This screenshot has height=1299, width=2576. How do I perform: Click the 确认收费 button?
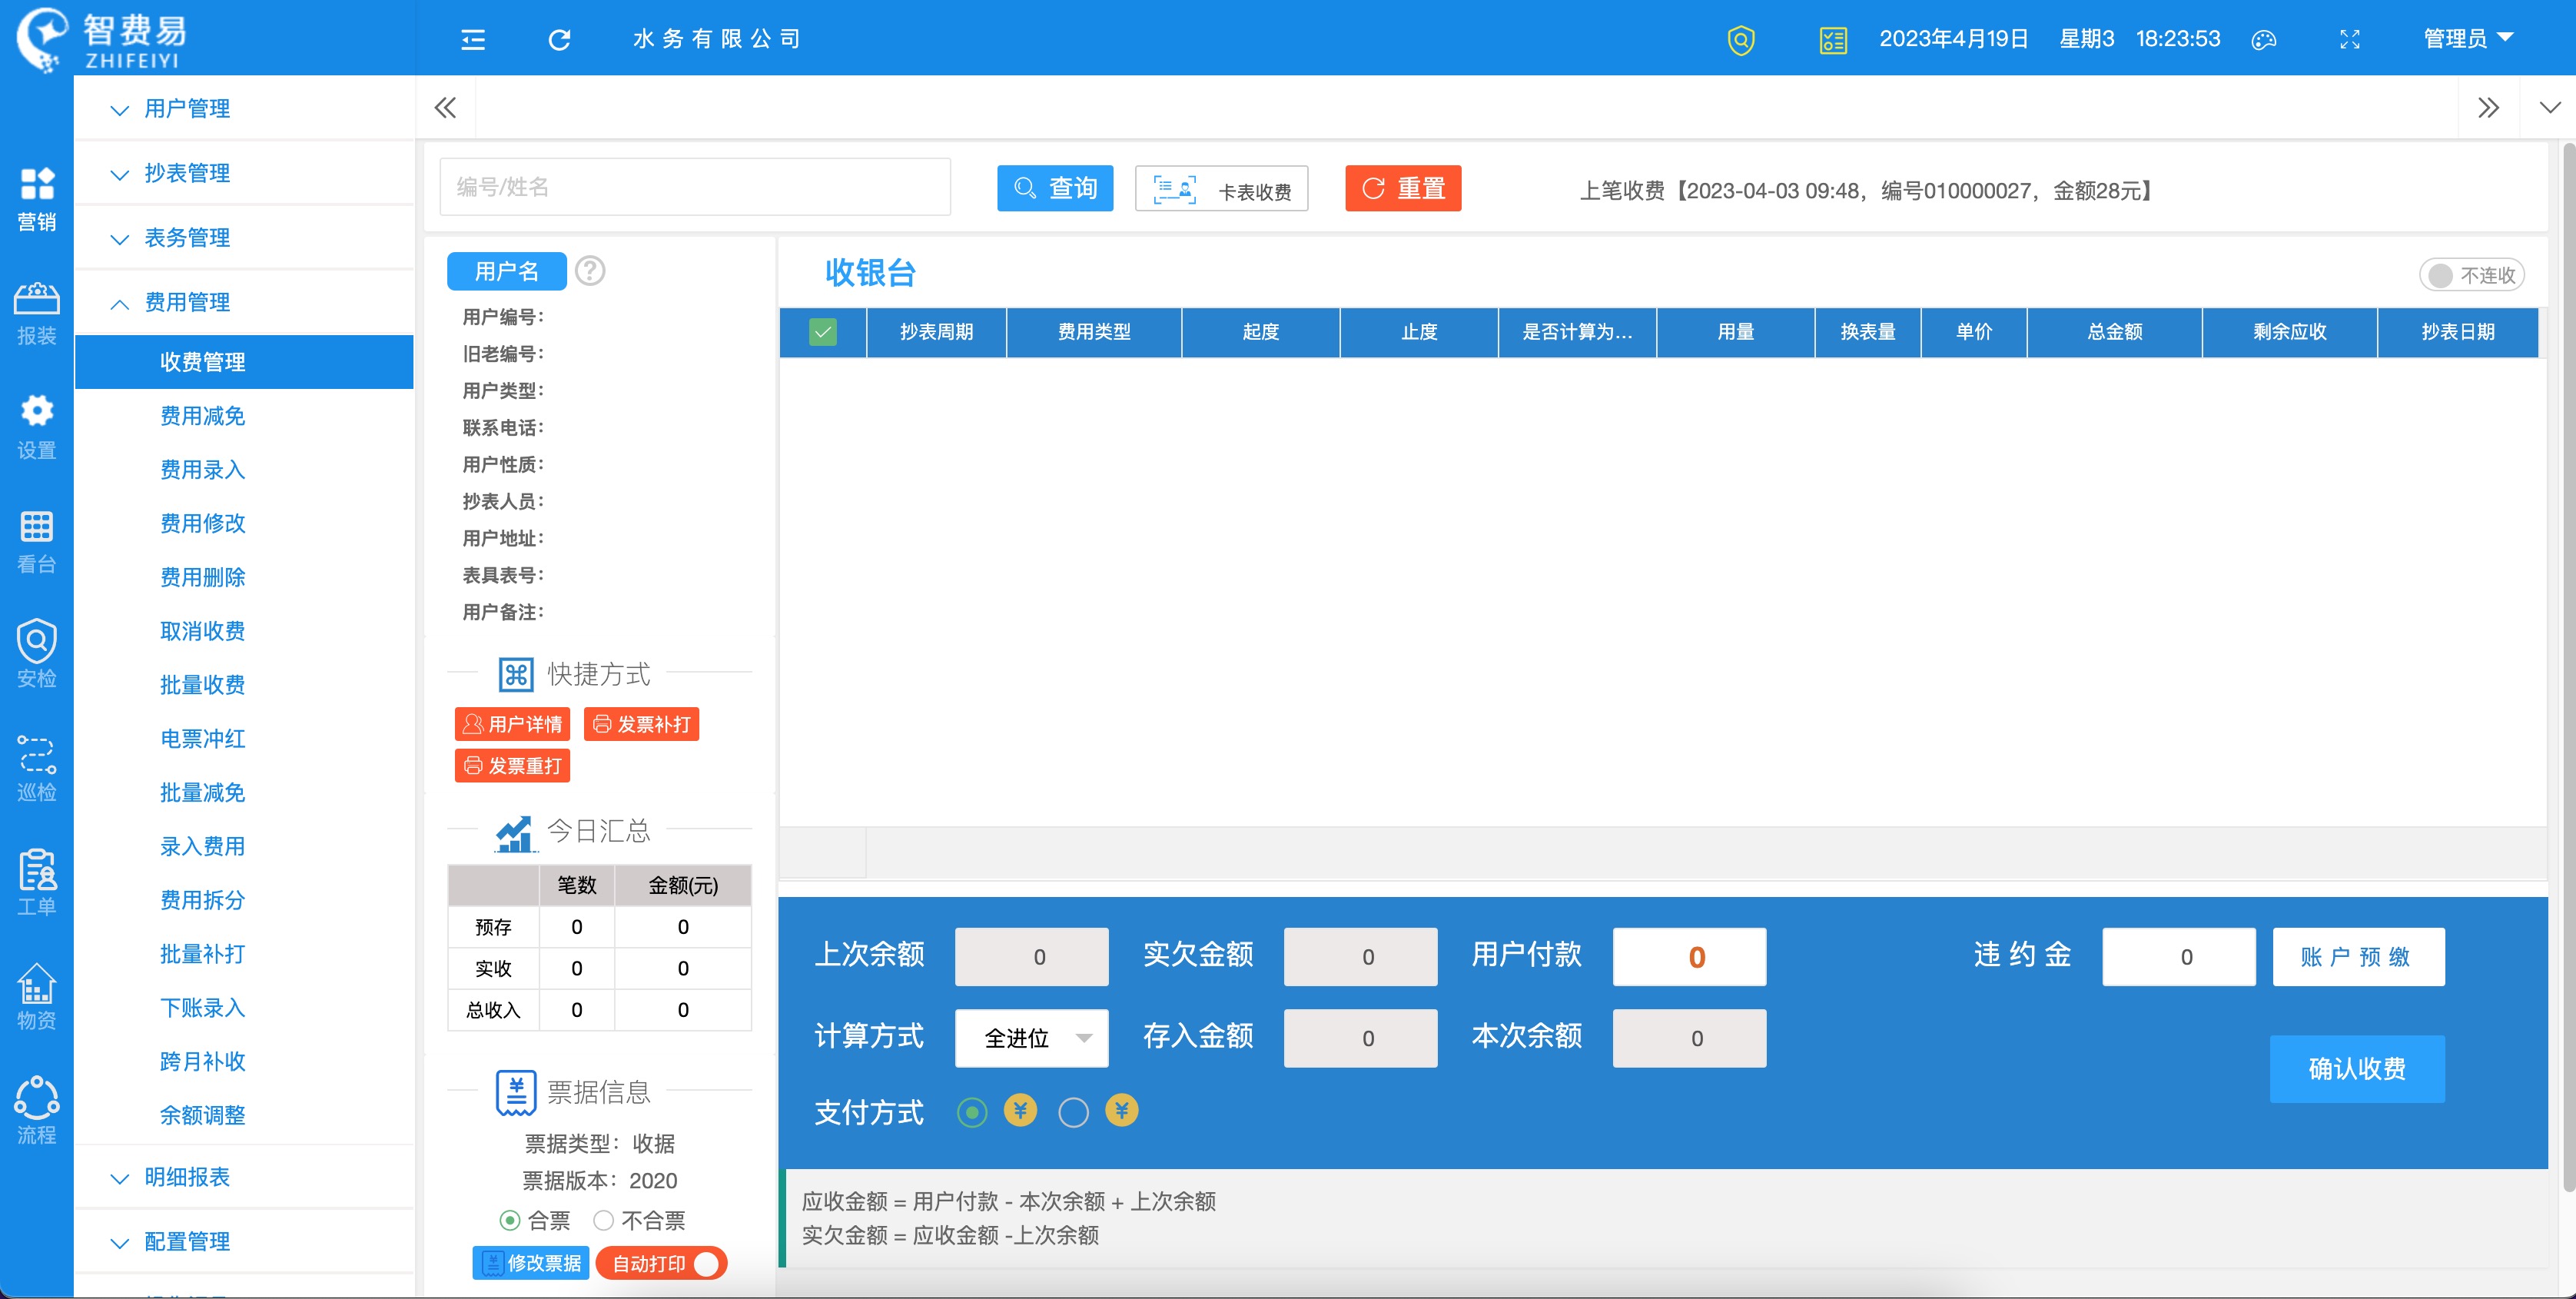[x=2357, y=1069]
